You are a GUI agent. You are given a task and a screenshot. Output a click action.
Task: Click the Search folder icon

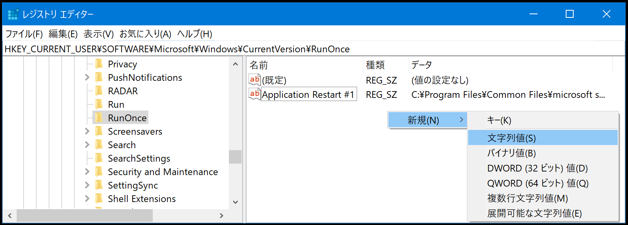click(99, 145)
